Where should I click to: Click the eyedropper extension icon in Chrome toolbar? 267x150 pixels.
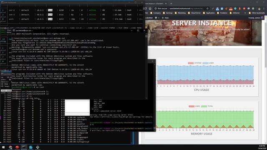pos(213,8)
